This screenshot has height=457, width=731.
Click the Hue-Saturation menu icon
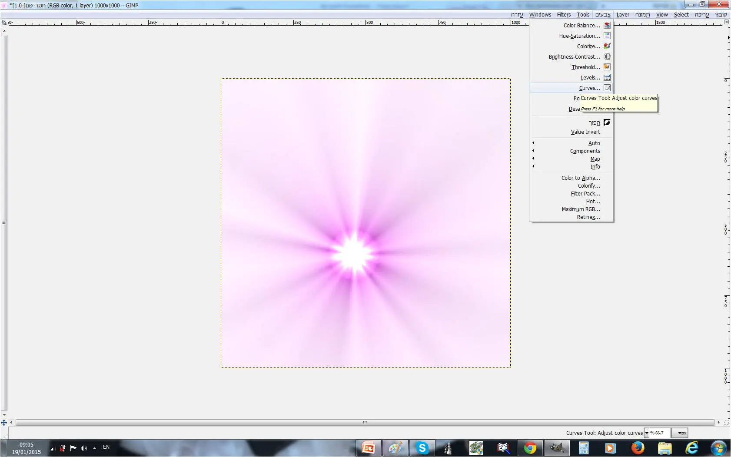[x=607, y=36]
